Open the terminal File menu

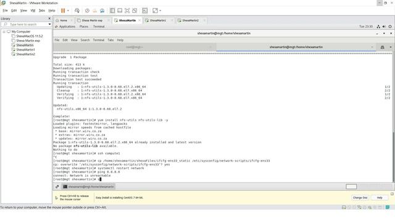57,40
